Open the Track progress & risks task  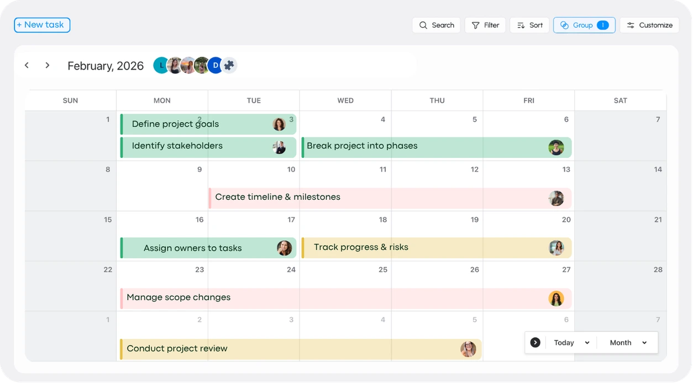360,247
